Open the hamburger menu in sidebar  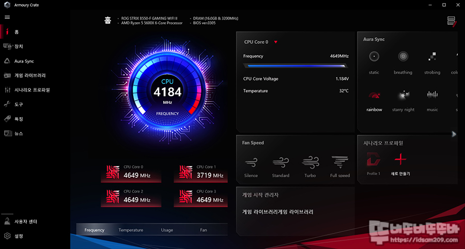[7, 17]
